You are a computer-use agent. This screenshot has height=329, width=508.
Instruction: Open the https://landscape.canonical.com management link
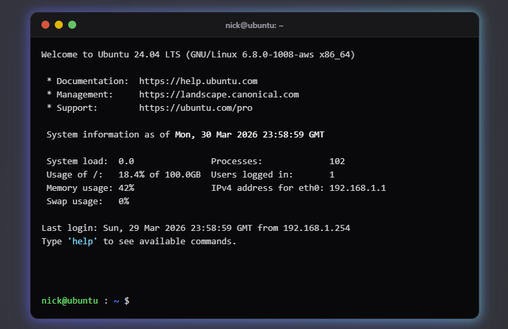(219, 95)
